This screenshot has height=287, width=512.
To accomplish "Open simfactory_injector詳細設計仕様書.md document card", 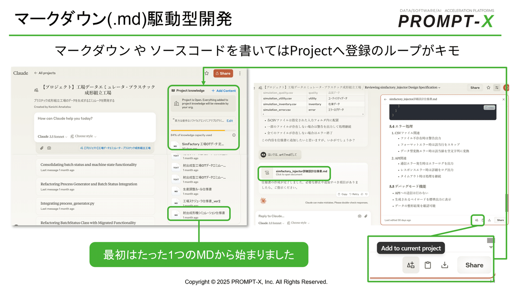I will [295, 172].
